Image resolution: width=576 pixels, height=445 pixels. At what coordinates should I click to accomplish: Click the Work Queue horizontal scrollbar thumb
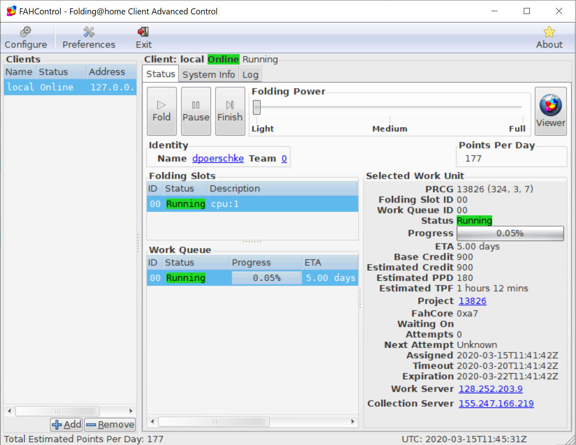(214, 421)
